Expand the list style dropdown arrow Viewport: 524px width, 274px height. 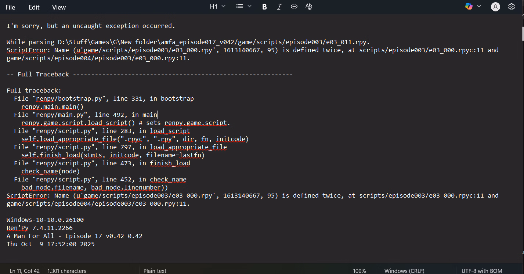tap(250, 7)
